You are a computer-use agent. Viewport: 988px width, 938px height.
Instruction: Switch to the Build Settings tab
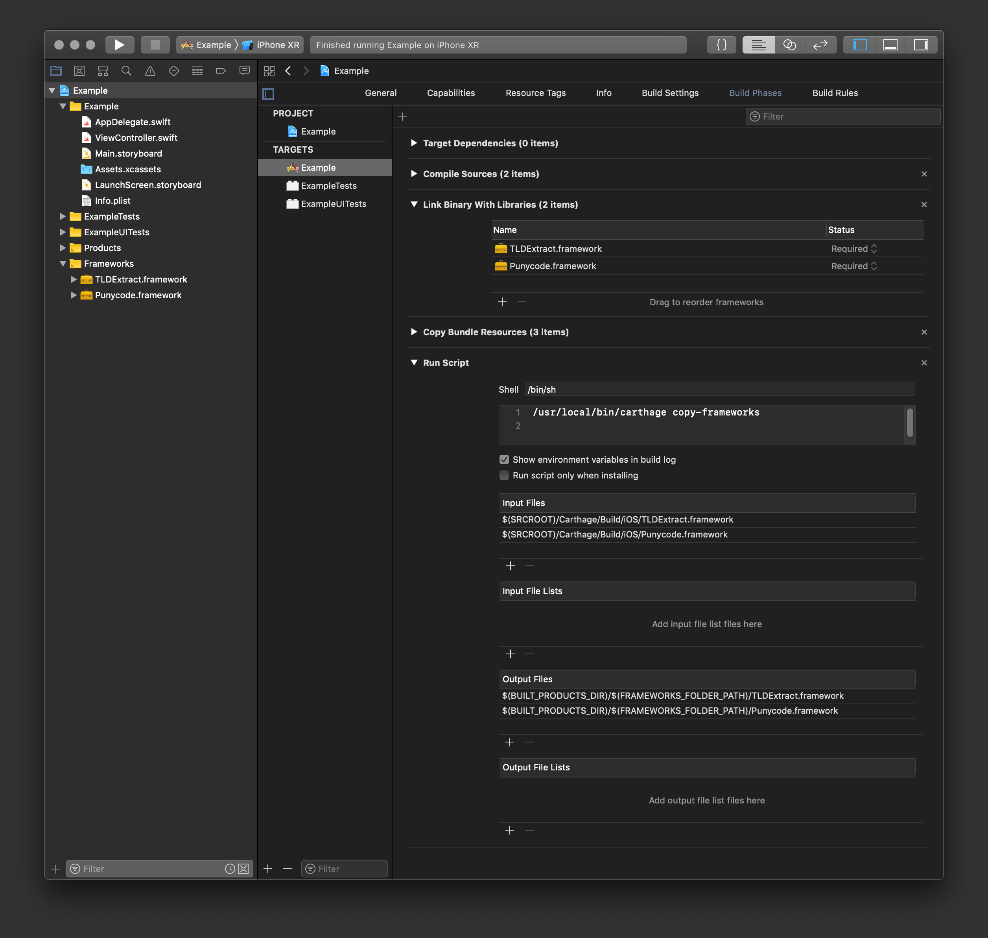click(670, 93)
